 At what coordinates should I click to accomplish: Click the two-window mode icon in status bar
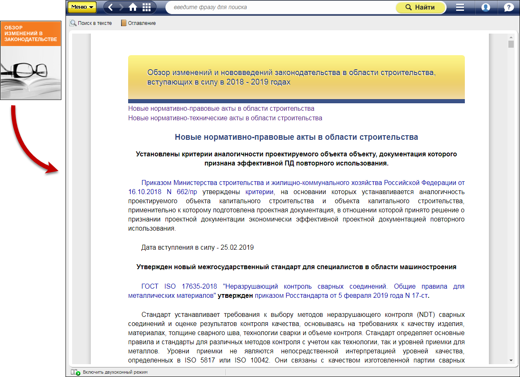tap(75, 372)
